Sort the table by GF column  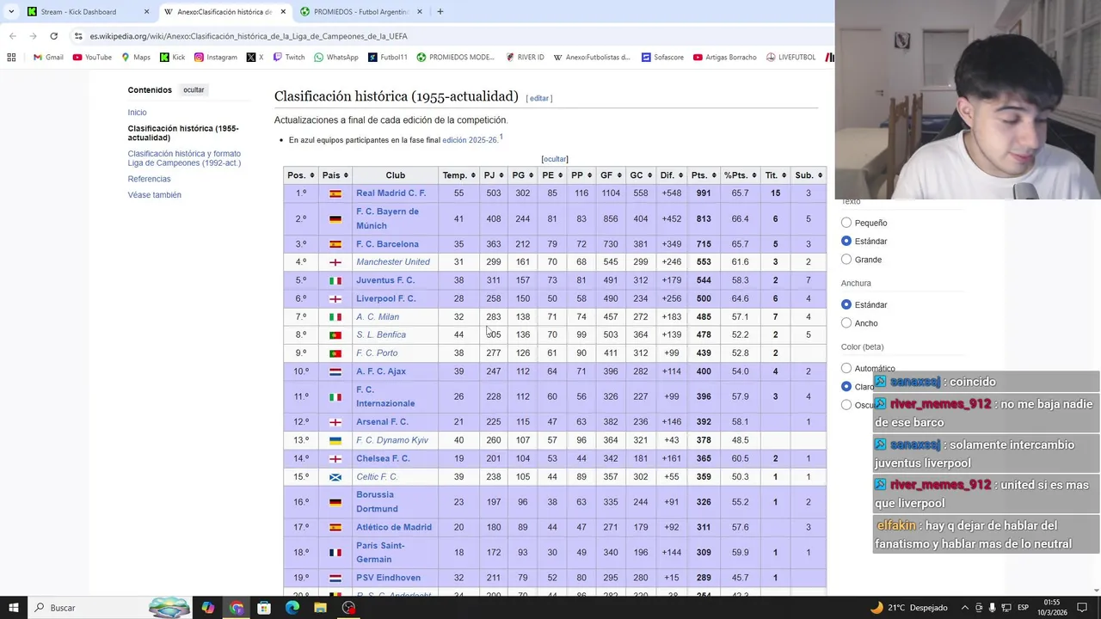click(x=610, y=175)
